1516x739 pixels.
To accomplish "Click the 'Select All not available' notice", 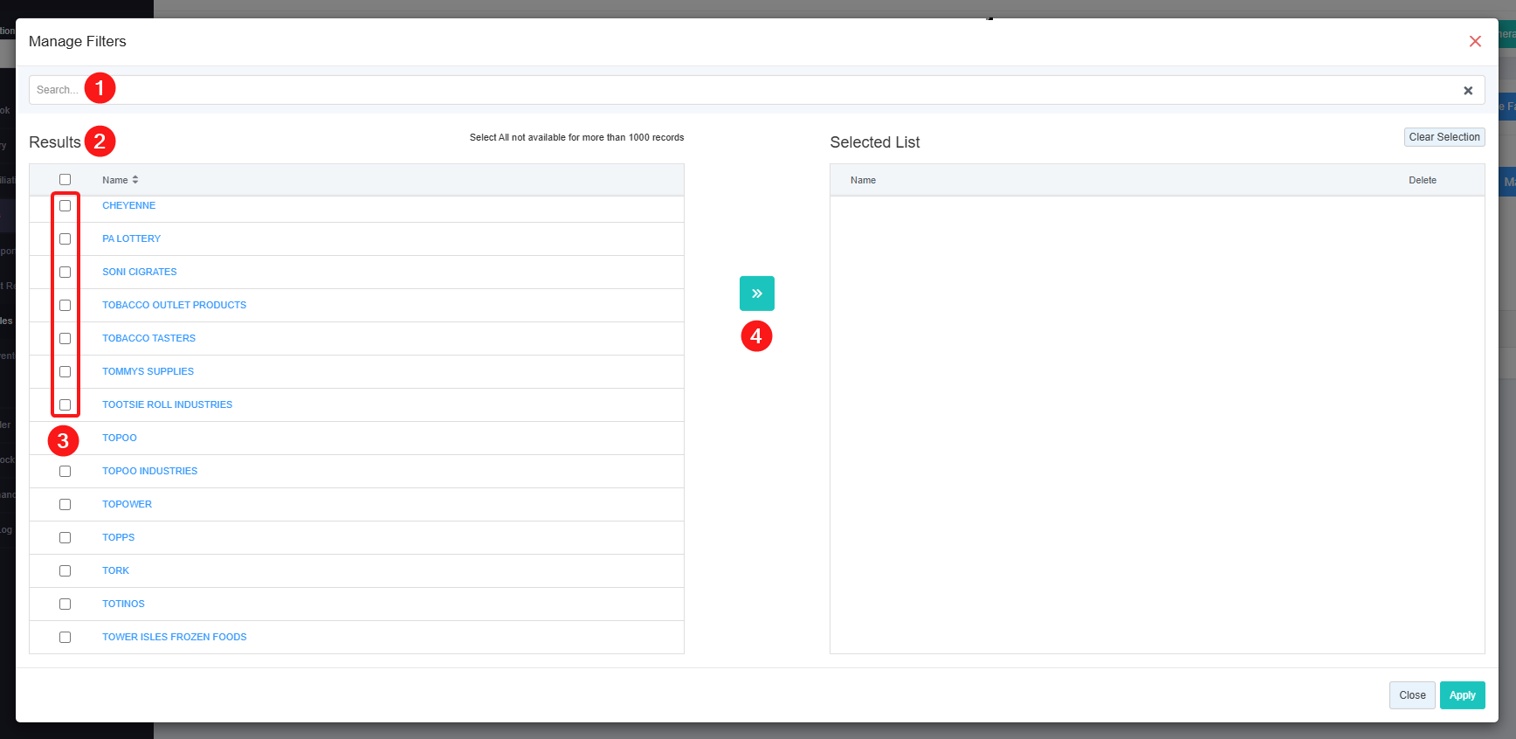I will pyautogui.click(x=577, y=138).
